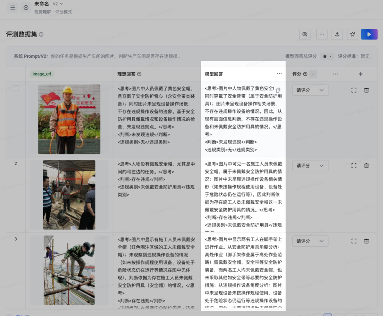383x316 pixels.
Task: Open the hamburger menu at top left
Action: click(x=13, y=7)
